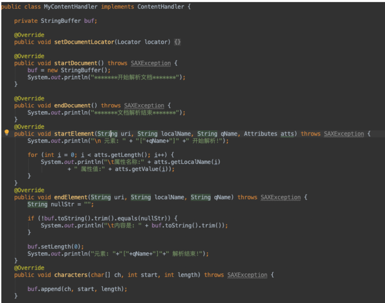The image size is (385, 303).
Task: Click the endElement method name
Action: click(71, 198)
